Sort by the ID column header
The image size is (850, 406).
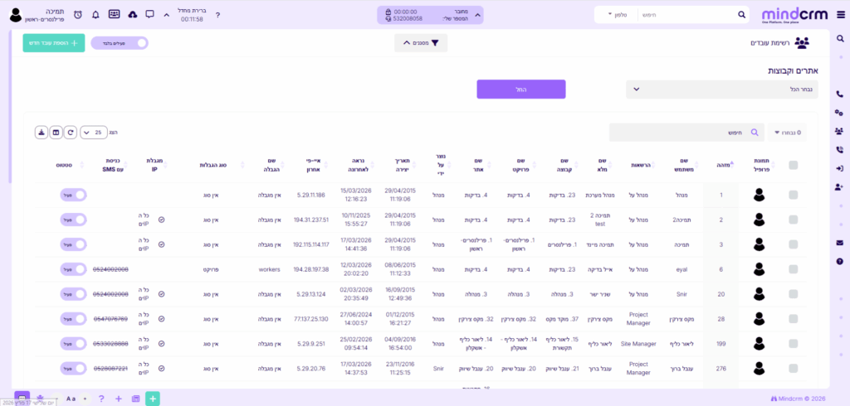(723, 166)
